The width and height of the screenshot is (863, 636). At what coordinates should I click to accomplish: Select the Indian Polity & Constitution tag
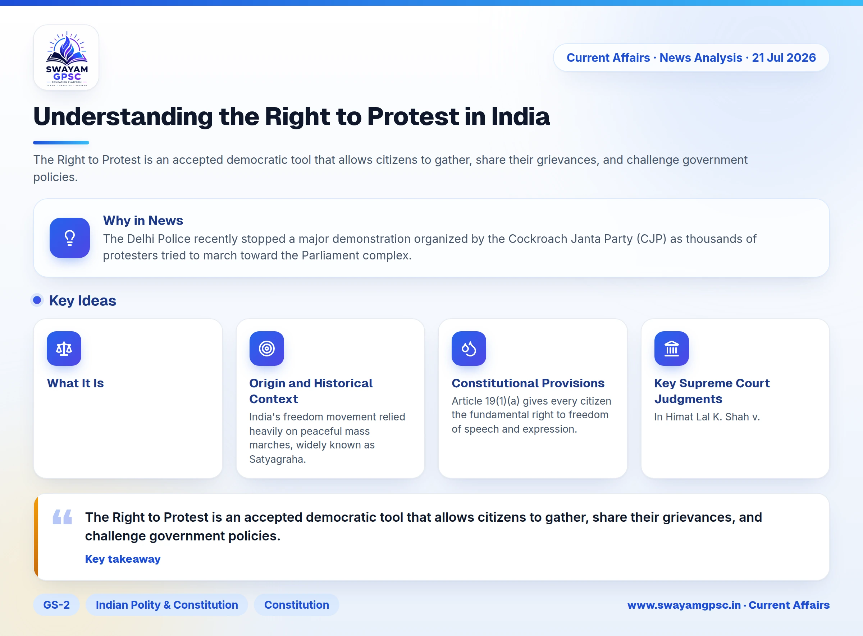[167, 605]
